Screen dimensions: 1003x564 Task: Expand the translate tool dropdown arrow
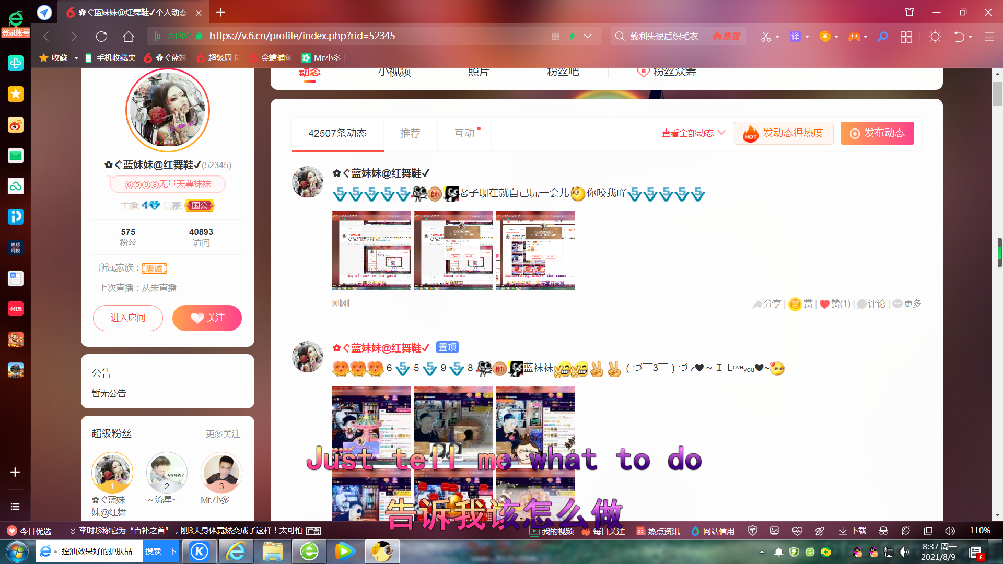click(x=807, y=37)
